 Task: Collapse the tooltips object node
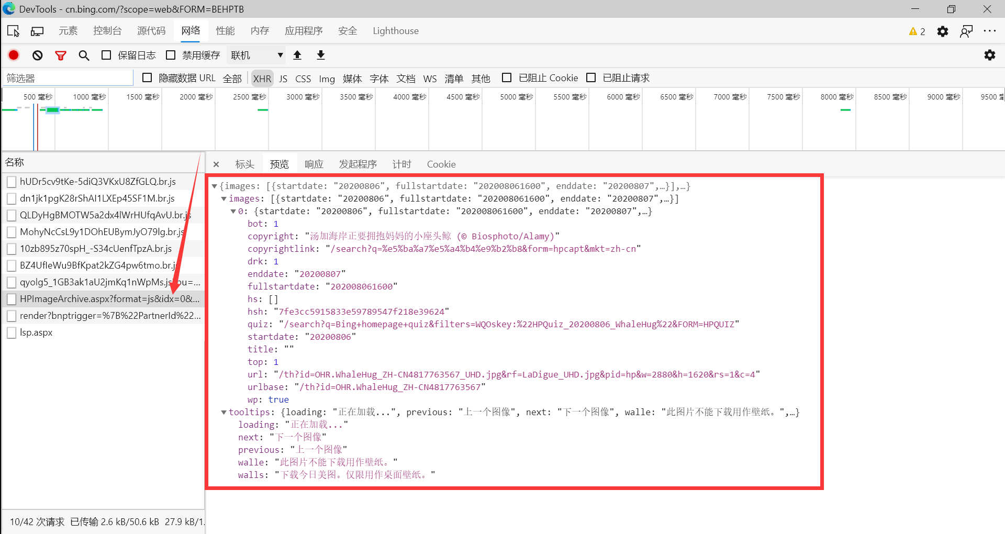(224, 412)
